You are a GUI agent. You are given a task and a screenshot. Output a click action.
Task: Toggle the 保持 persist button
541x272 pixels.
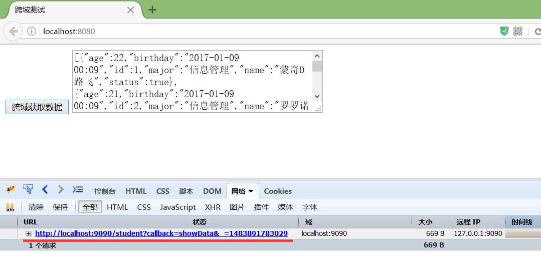pyautogui.click(x=60, y=207)
